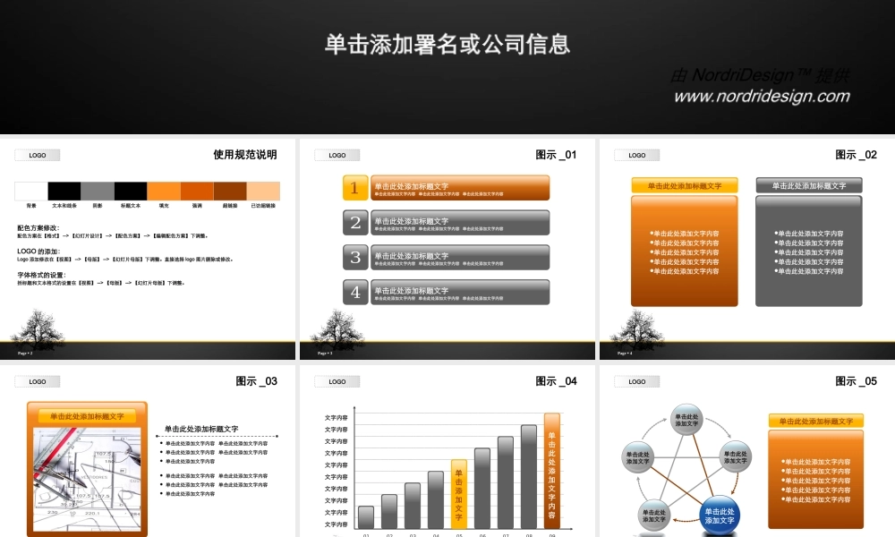This screenshot has height=537, width=895.
Task: Select the number 3 badge in 图示_01
Action: click(x=354, y=258)
